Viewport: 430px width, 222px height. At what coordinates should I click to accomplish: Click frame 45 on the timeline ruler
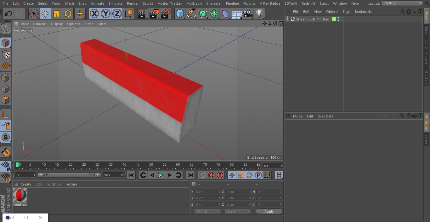[x=138, y=164]
